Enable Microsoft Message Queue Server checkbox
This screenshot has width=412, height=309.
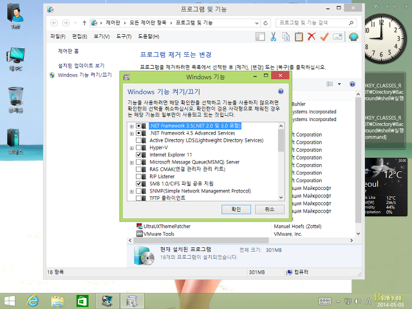point(138,162)
